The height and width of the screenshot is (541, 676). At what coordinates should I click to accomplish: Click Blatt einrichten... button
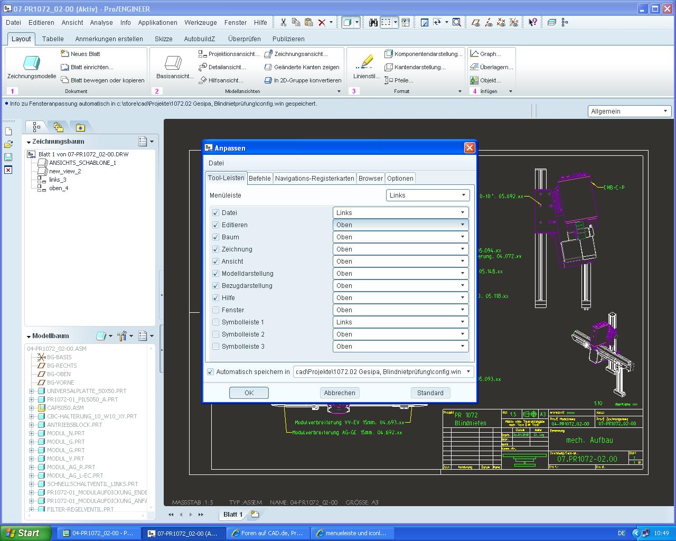click(x=87, y=67)
